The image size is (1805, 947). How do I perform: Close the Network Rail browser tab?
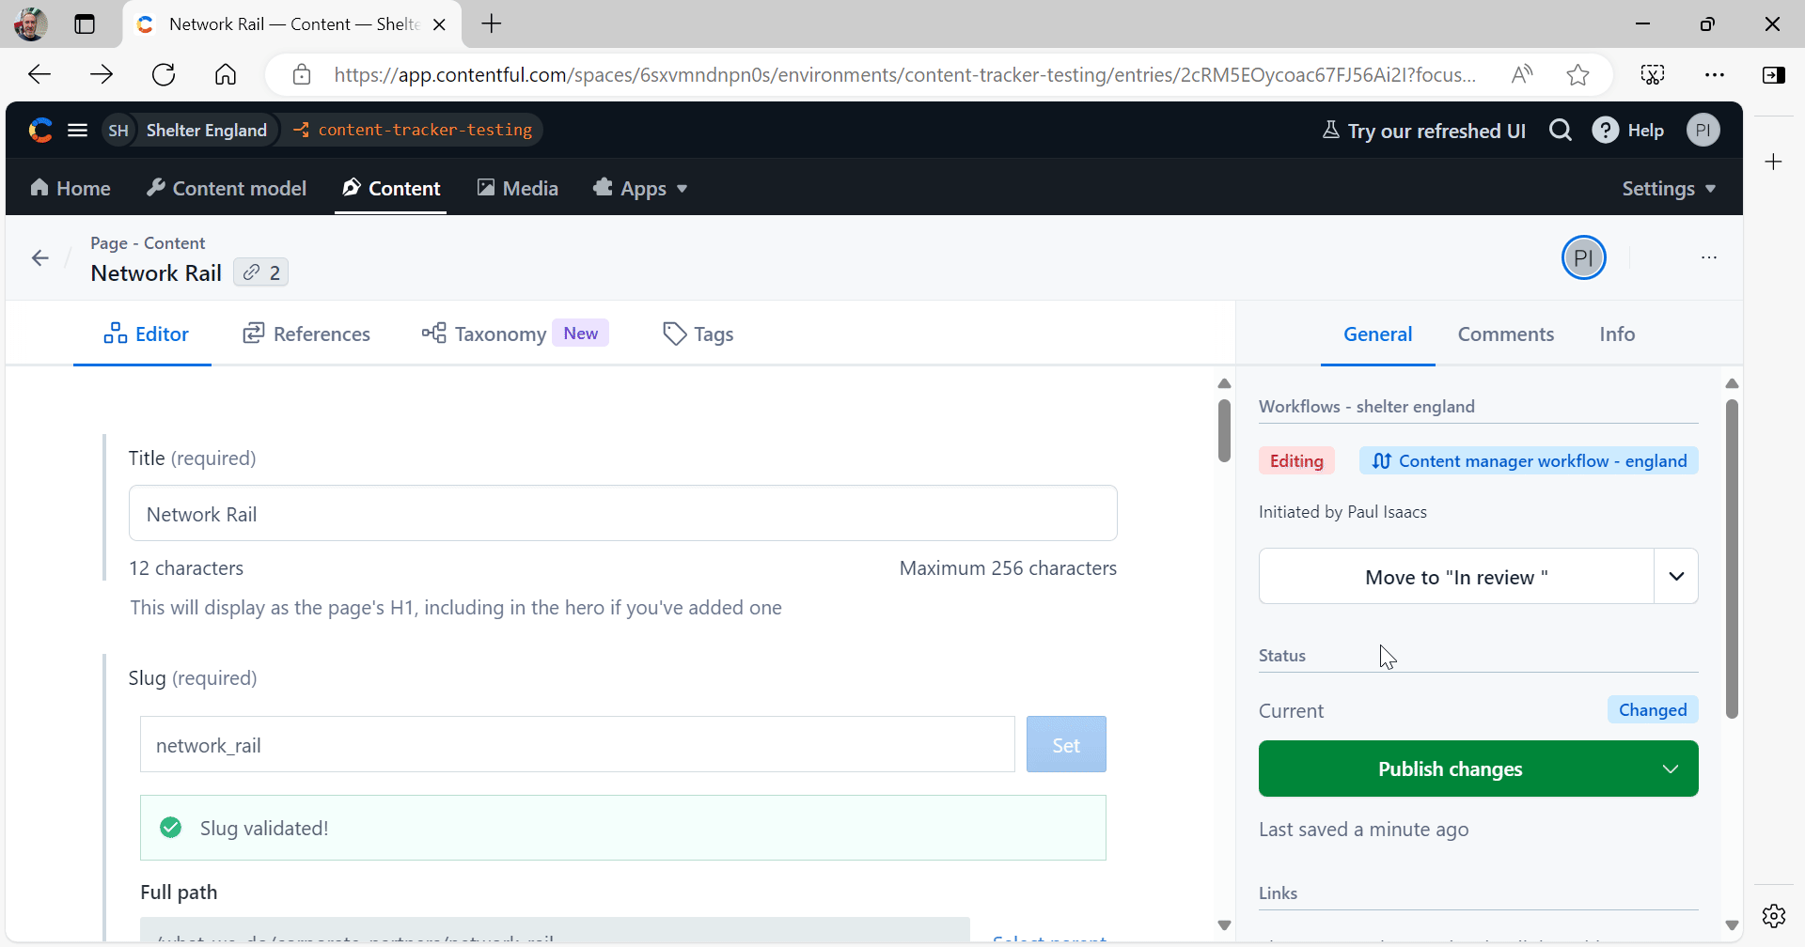tap(439, 24)
